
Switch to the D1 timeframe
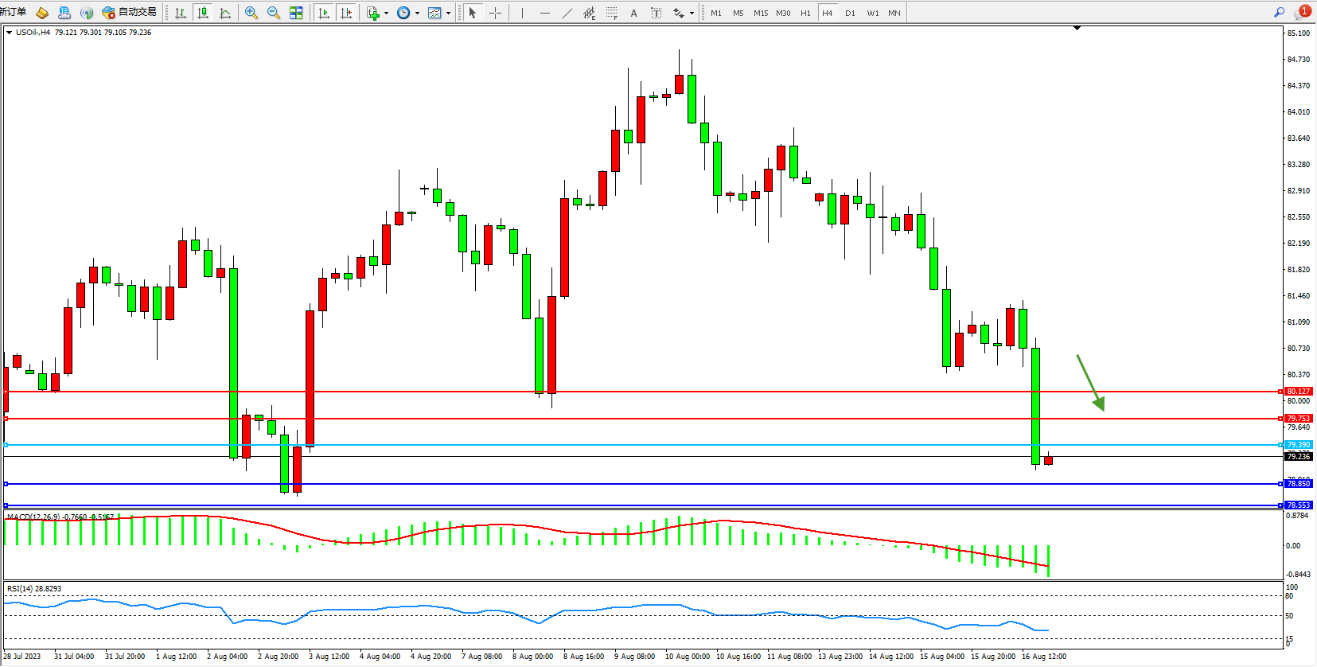click(850, 13)
